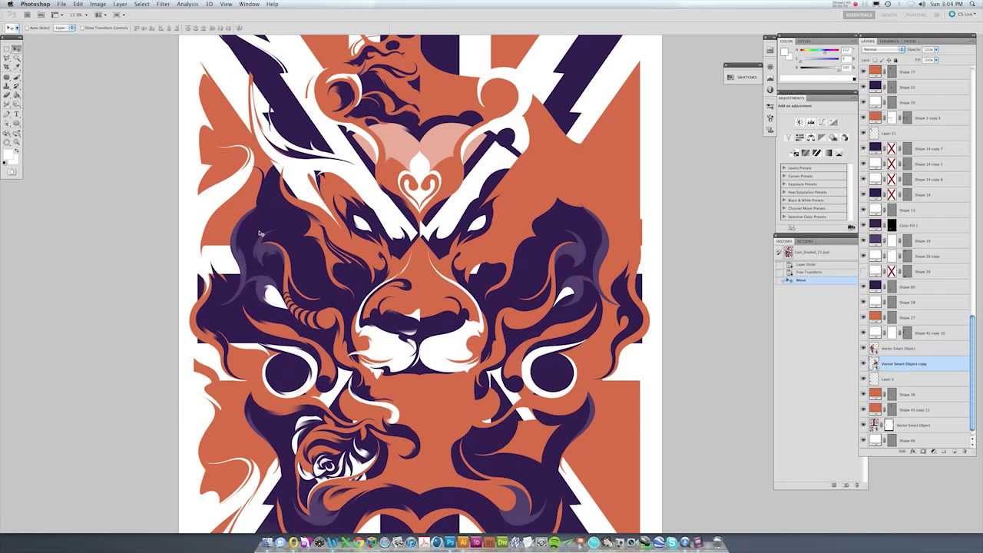Click the foreground color swatch in Color panel
The image size is (983, 553).
click(x=784, y=51)
